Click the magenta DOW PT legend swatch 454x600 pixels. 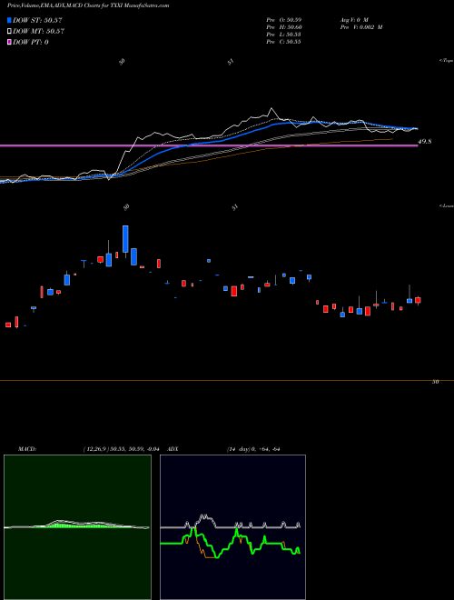(10, 42)
